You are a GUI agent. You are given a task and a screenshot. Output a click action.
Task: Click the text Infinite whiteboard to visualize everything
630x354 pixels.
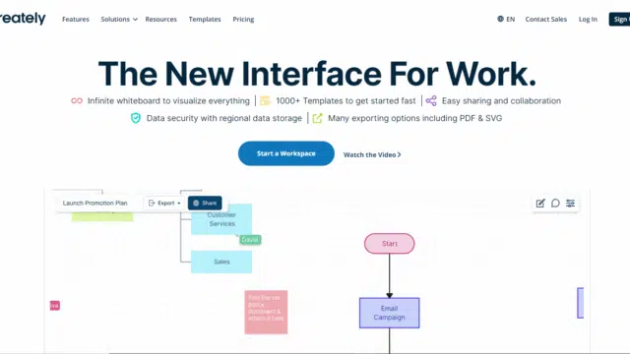pyautogui.click(x=168, y=100)
